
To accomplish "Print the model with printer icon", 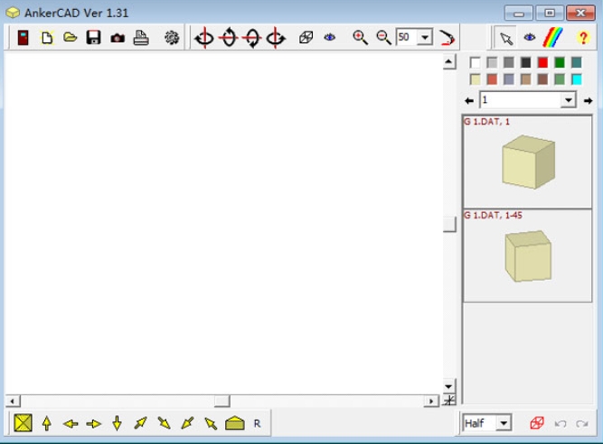I will click(141, 38).
